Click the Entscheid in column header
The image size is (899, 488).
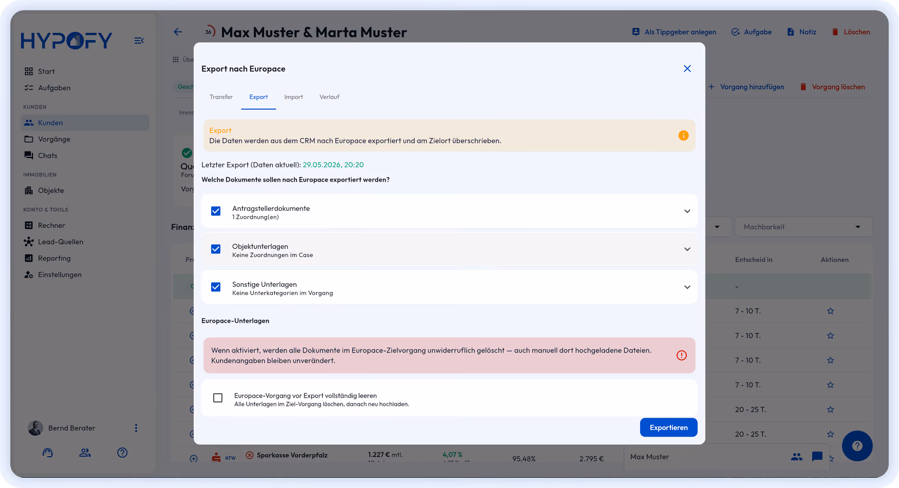click(754, 260)
